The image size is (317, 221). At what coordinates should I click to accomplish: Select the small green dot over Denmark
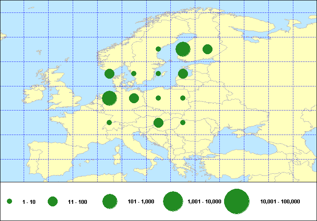click(134, 74)
